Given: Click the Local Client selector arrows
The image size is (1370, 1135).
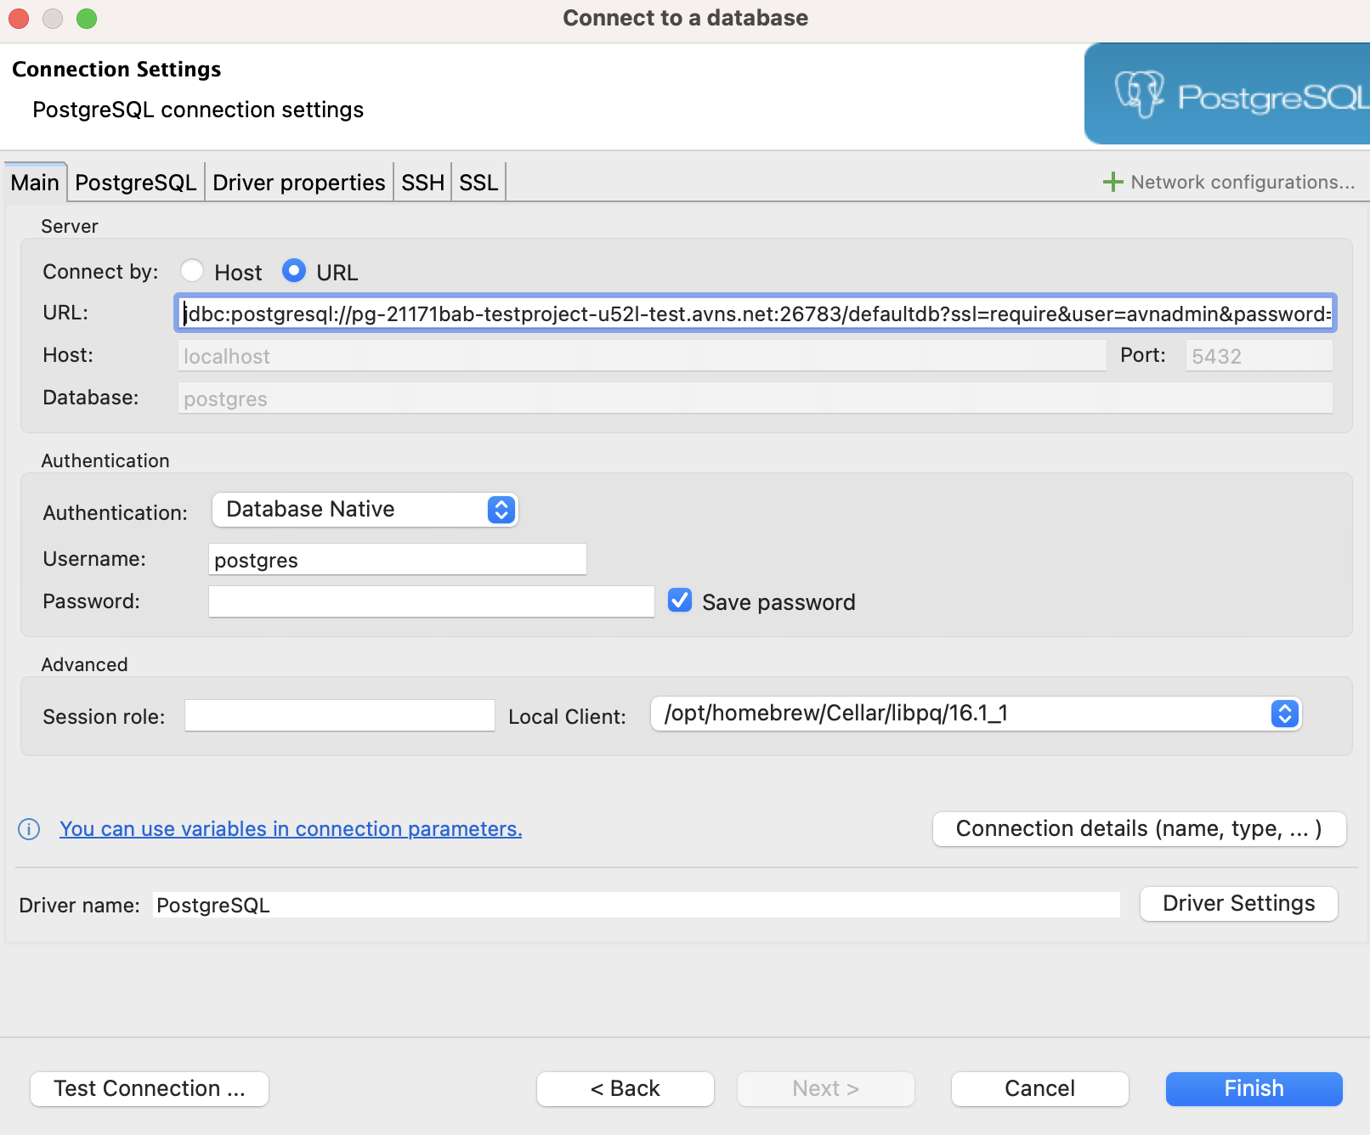Looking at the screenshot, I should [x=1283, y=714].
